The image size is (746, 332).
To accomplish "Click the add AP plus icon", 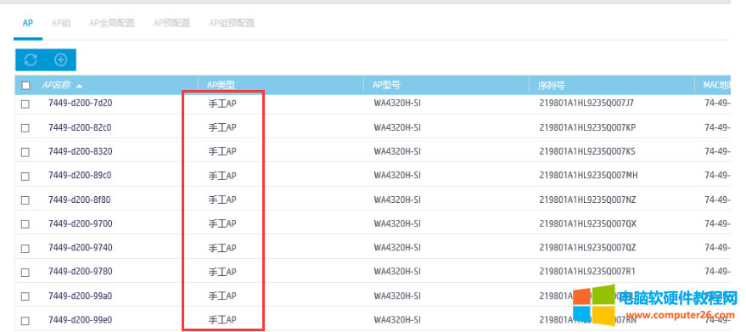I will coord(61,60).
